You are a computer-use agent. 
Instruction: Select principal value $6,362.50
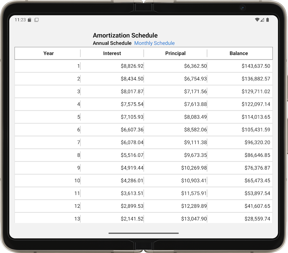195,66
